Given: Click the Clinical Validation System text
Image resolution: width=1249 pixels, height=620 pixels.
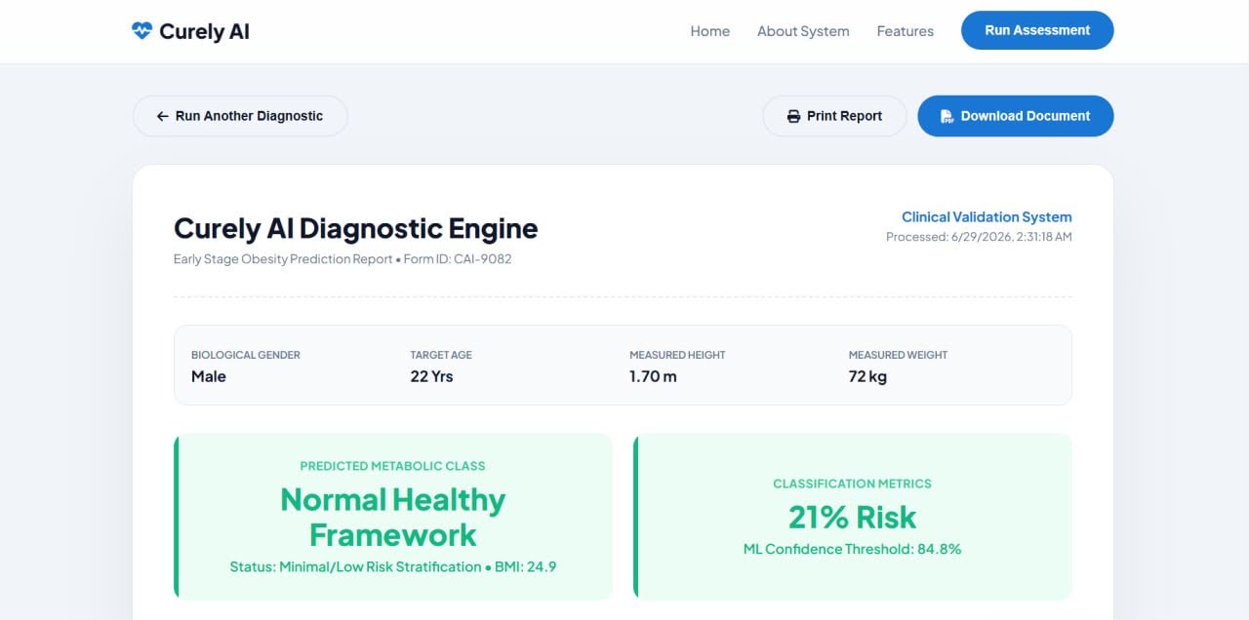Looking at the screenshot, I should pyautogui.click(x=987, y=217).
